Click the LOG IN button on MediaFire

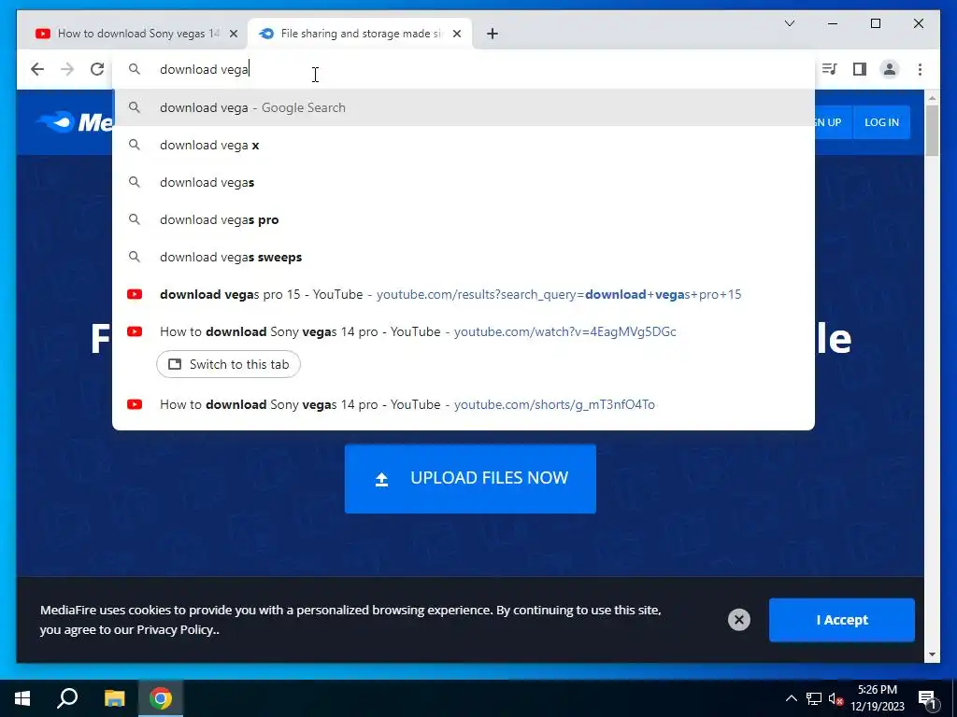tap(881, 122)
